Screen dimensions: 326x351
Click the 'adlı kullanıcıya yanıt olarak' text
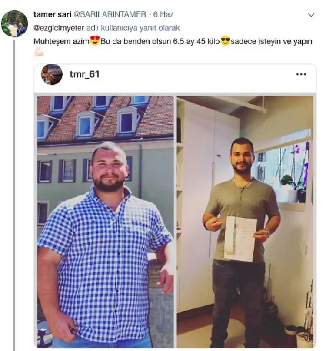(x=133, y=28)
